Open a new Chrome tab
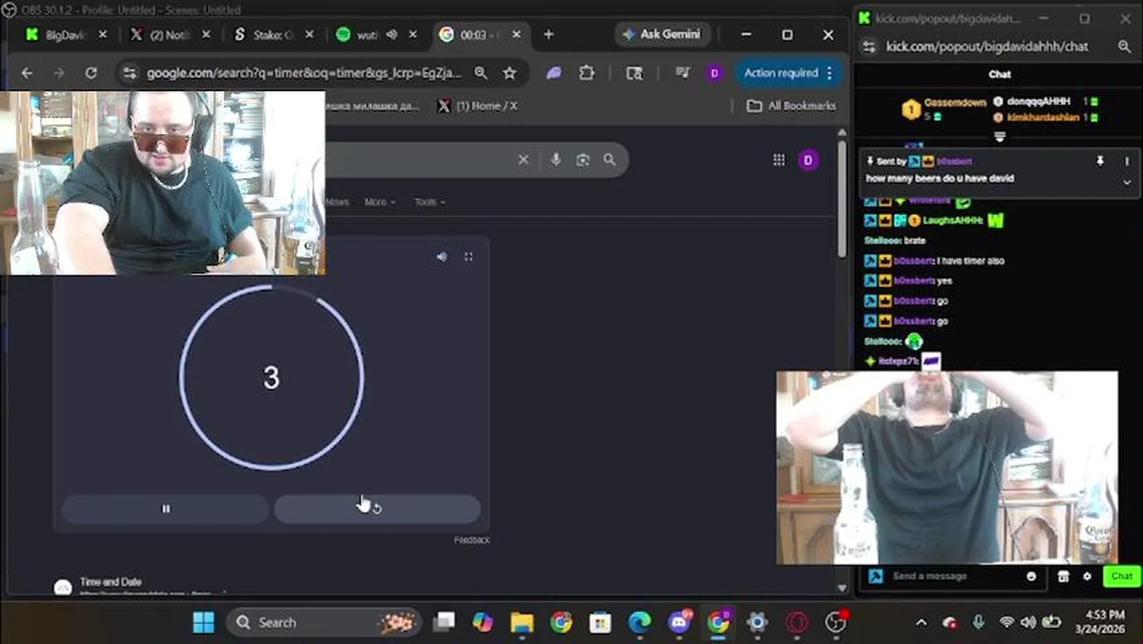 tap(548, 35)
